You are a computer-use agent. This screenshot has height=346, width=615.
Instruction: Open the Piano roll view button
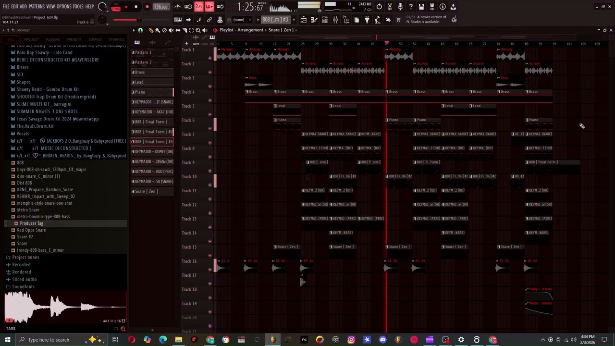(314, 20)
